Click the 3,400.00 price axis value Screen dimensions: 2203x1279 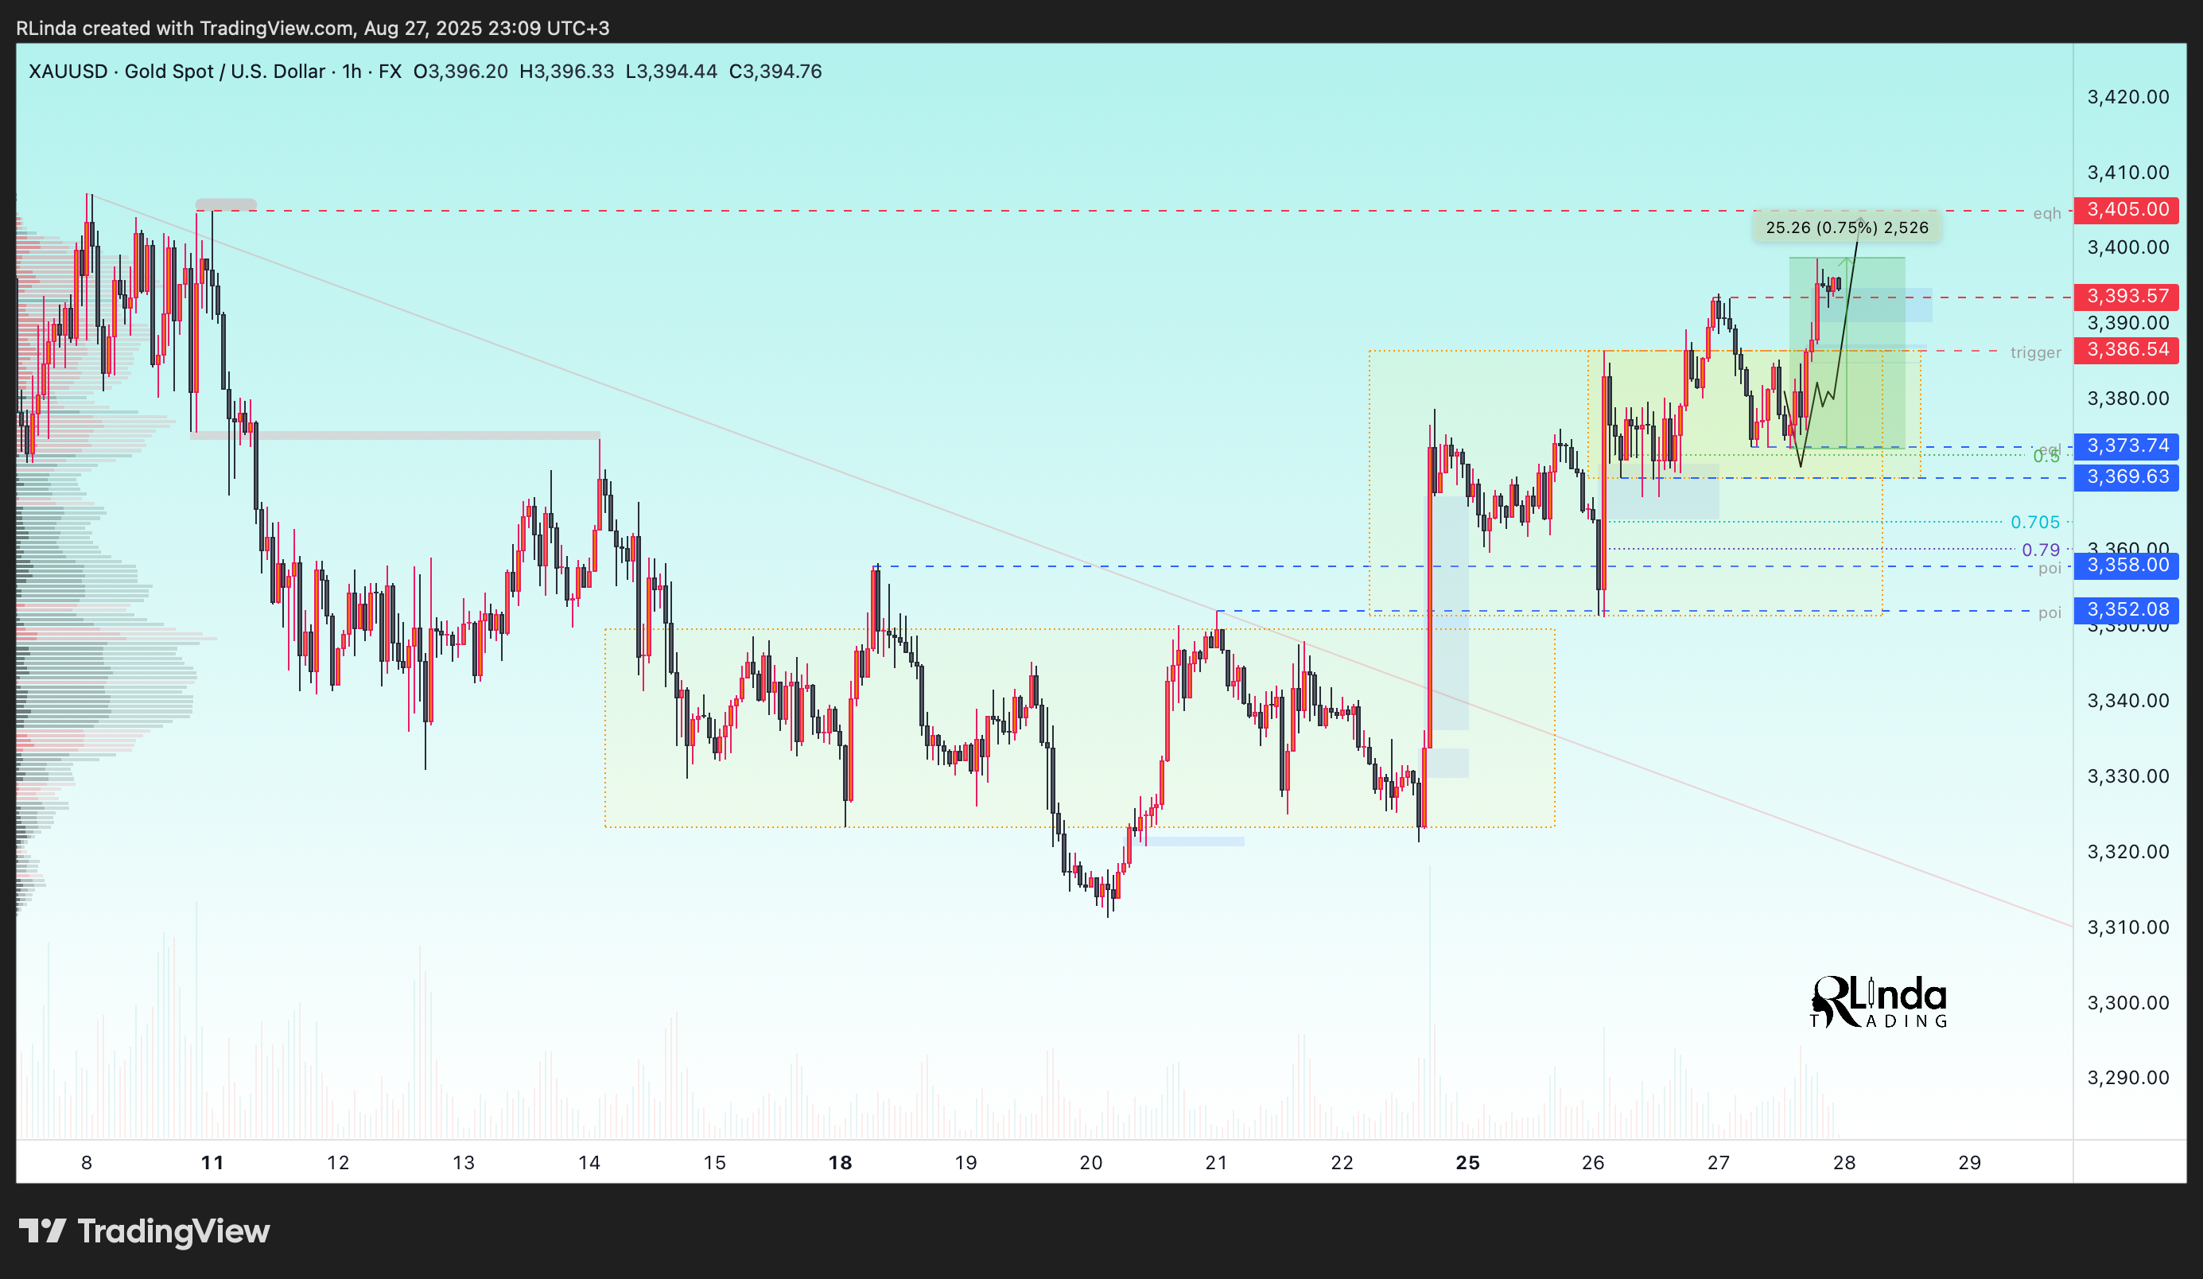(2127, 247)
